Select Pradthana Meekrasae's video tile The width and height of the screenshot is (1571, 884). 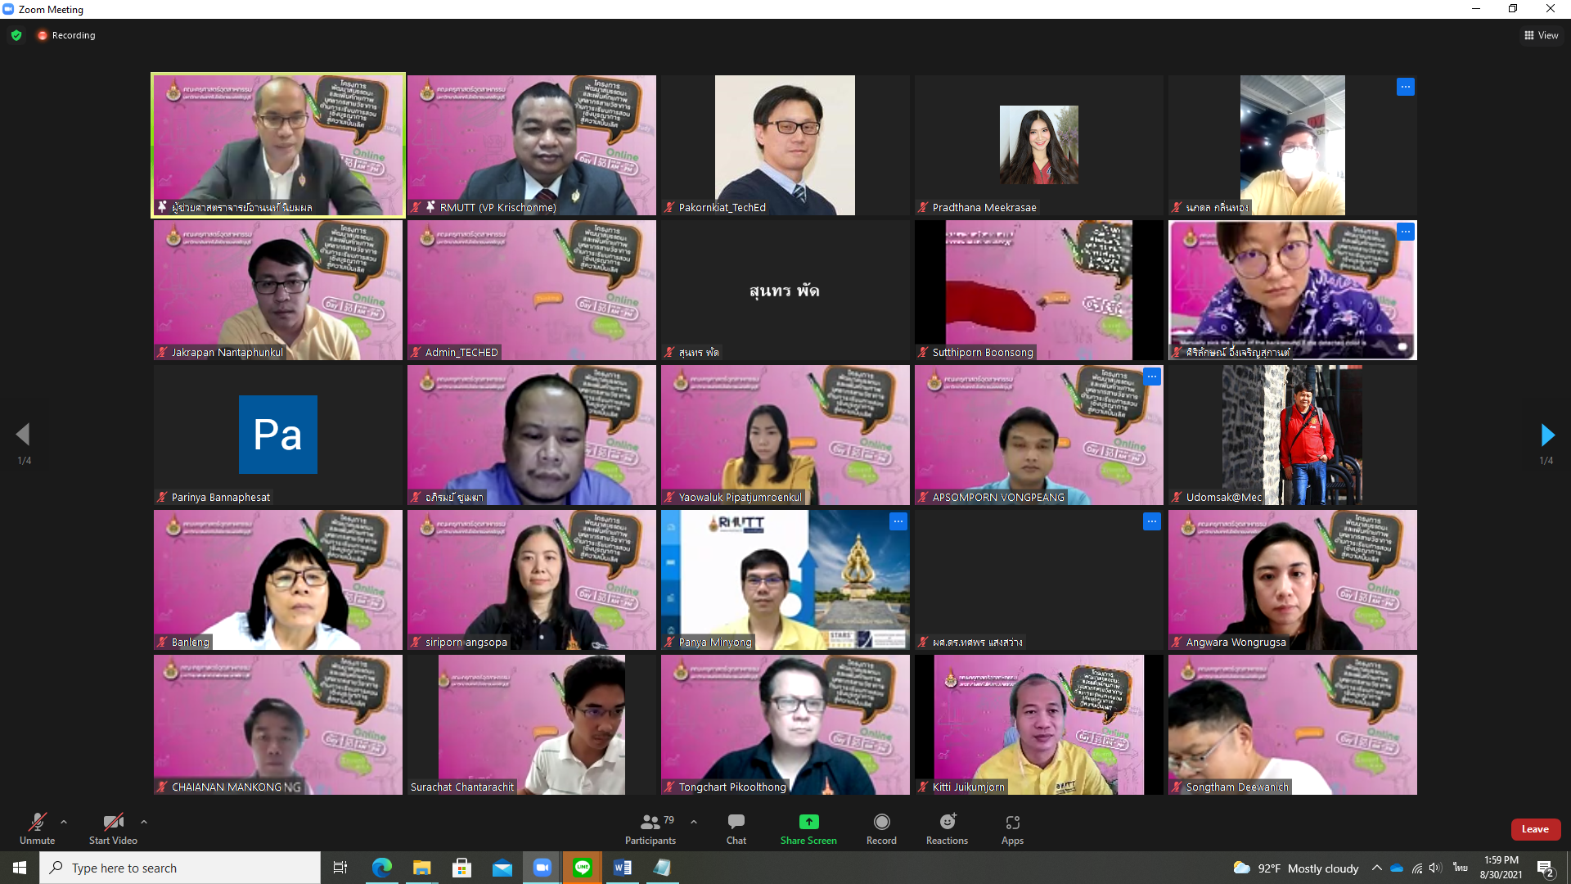click(x=1038, y=145)
